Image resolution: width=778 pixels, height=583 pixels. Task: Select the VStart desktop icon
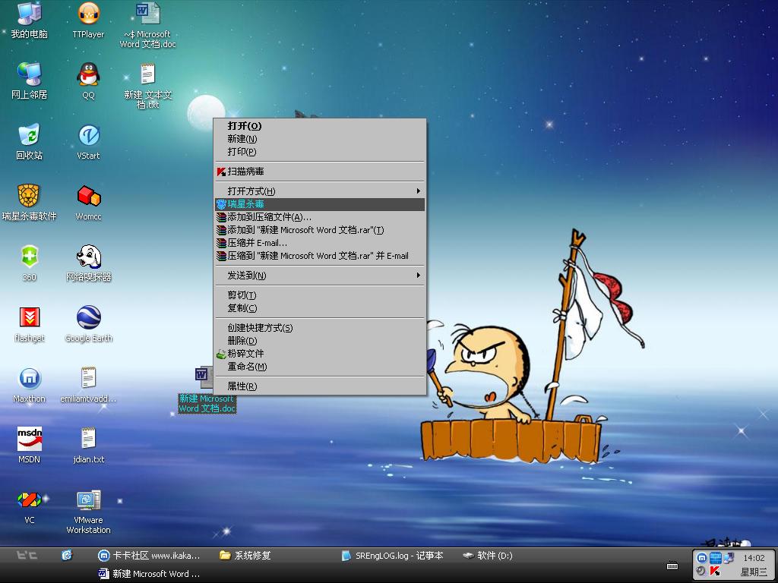tap(89, 136)
